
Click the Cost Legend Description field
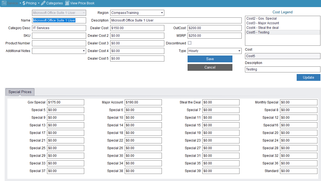point(282,69)
